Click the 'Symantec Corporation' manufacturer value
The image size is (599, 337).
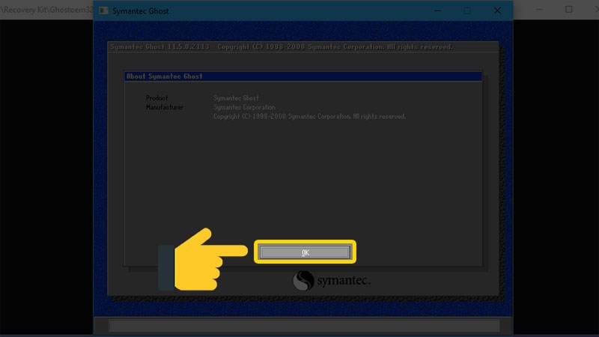coord(244,107)
